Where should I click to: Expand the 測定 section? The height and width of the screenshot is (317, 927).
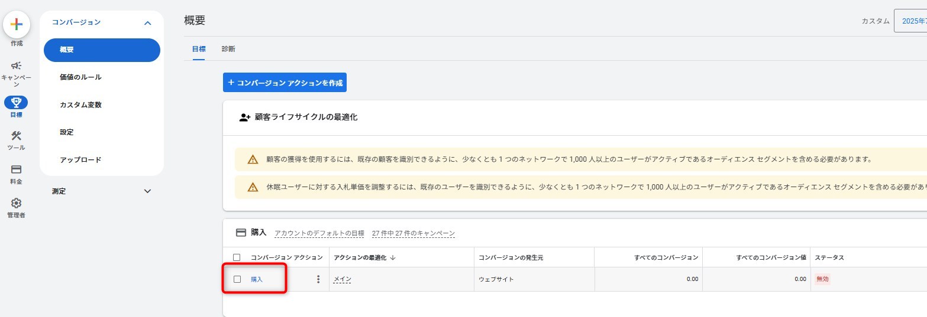[x=102, y=191]
